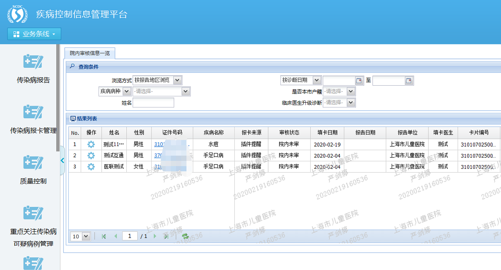Go to the last page of results
The height and width of the screenshot is (270, 501).
(x=166, y=236)
